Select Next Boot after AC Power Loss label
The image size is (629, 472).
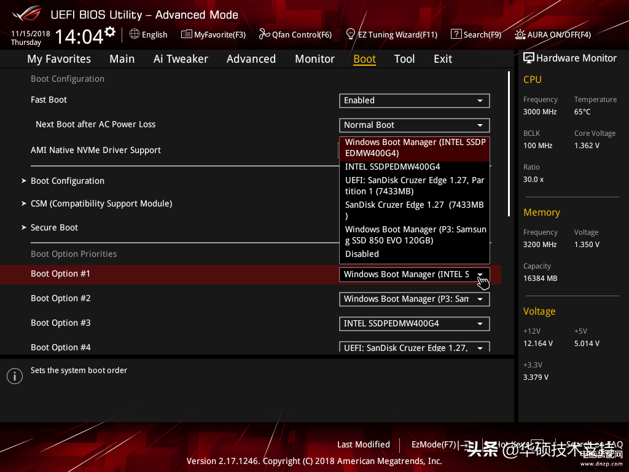point(95,124)
